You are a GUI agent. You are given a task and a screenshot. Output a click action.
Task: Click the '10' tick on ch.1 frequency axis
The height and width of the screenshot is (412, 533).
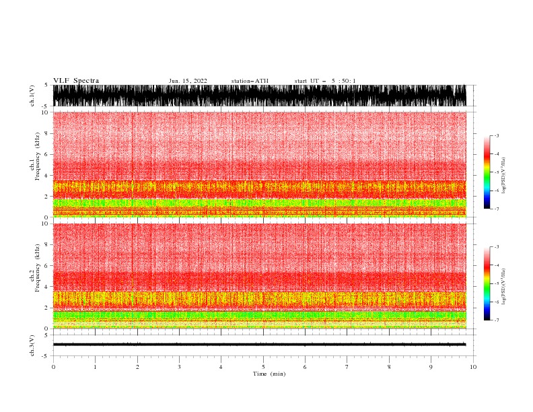44,112
